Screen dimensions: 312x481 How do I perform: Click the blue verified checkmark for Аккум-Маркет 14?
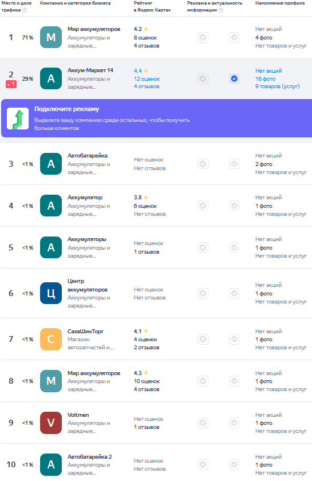coord(234,79)
